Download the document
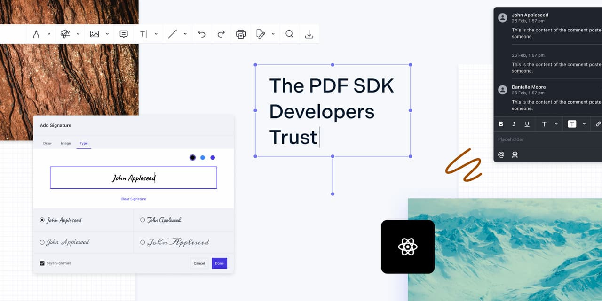 (x=309, y=34)
